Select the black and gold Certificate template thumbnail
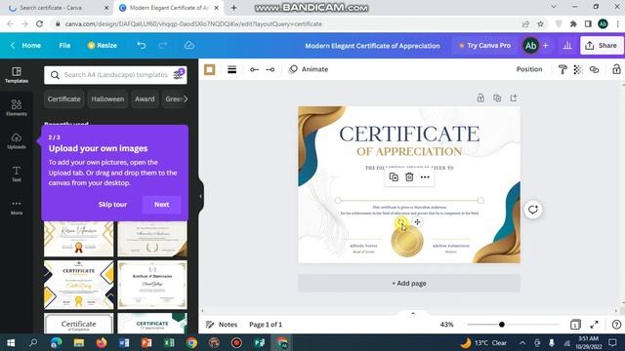 coord(78,285)
